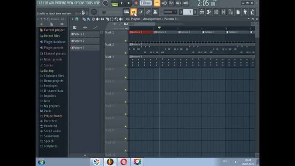Click the browser search magnifier icon
Screen dimensions: 295x166
(x=48, y=19)
